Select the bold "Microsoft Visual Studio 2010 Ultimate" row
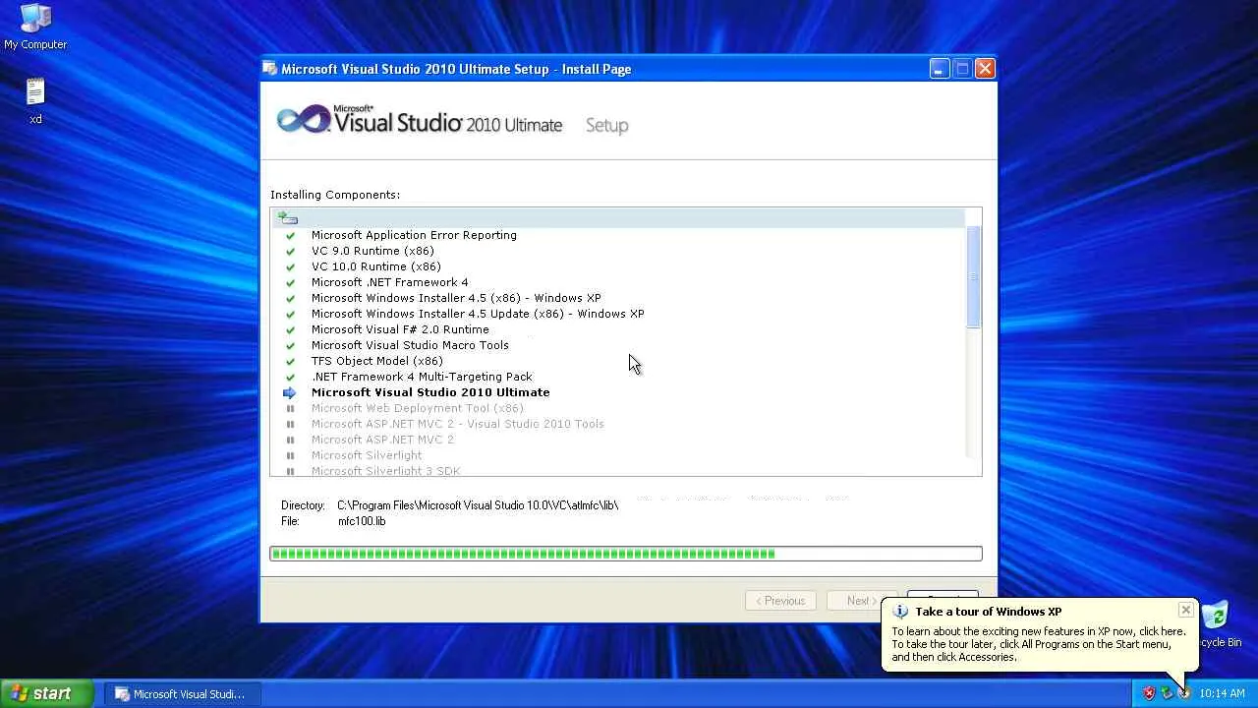This screenshot has height=708, width=1258. [x=430, y=393]
